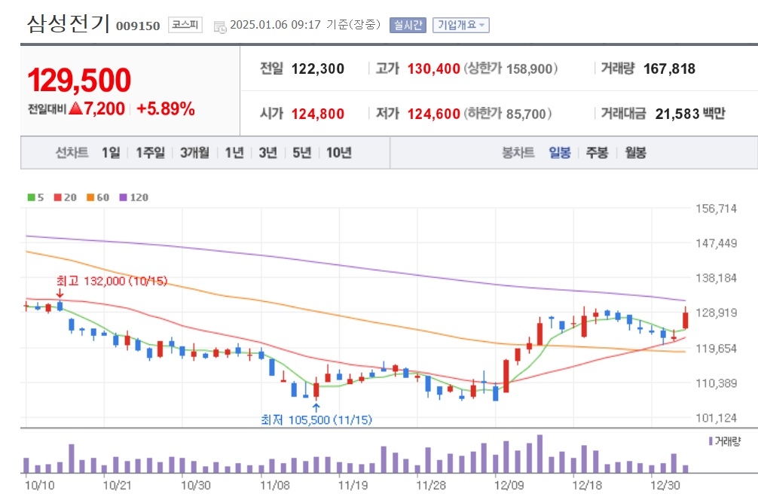The image size is (758, 500).
Task: Click the 저가 value 124,600
Action: [x=433, y=114]
